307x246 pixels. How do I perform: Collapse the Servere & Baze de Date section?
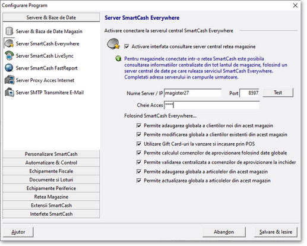pyautogui.click(x=51, y=17)
